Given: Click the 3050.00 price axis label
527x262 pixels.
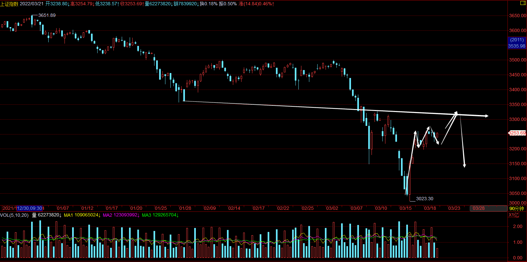Looking at the screenshot, I should tap(517, 193).
